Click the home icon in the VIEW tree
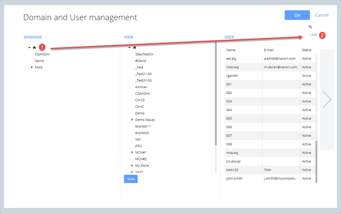Image resolution: width=341 pixels, height=213 pixels. (x=135, y=48)
